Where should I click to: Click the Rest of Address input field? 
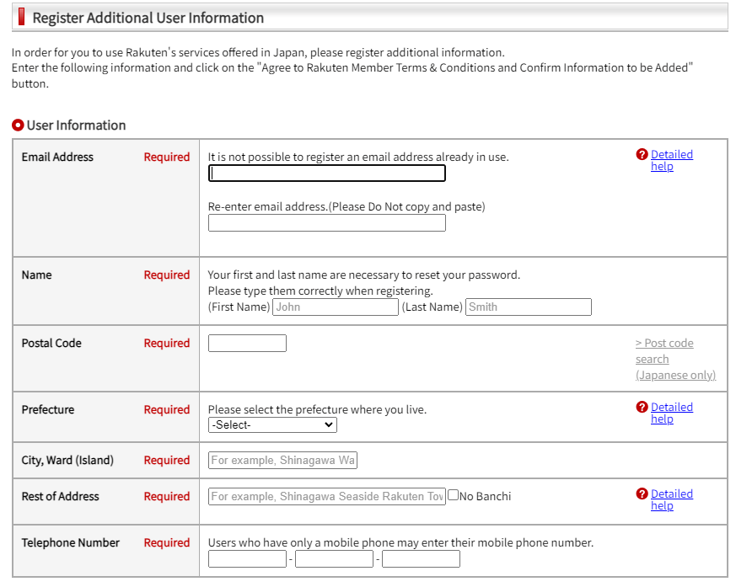pos(327,497)
